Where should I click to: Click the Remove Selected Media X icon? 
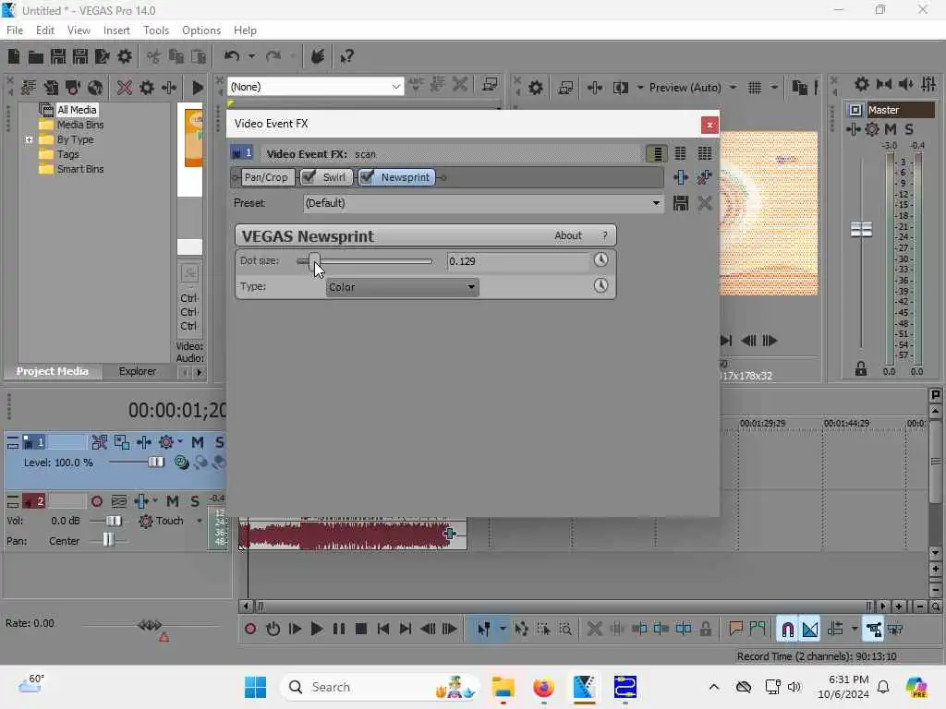coord(125,88)
